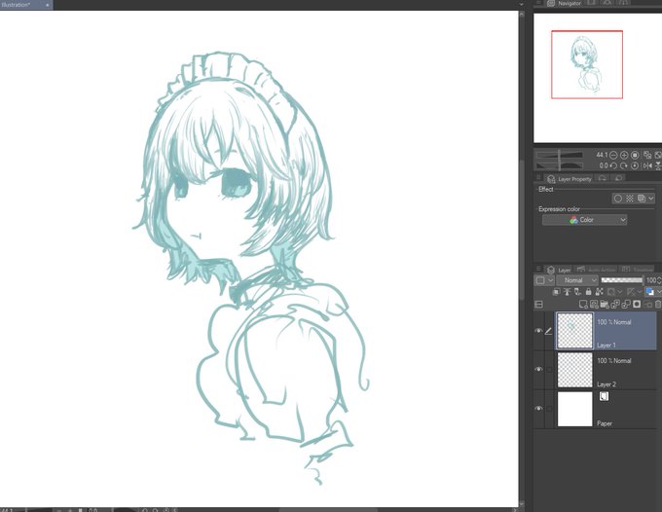Create a New Layer Folder

tap(605, 305)
